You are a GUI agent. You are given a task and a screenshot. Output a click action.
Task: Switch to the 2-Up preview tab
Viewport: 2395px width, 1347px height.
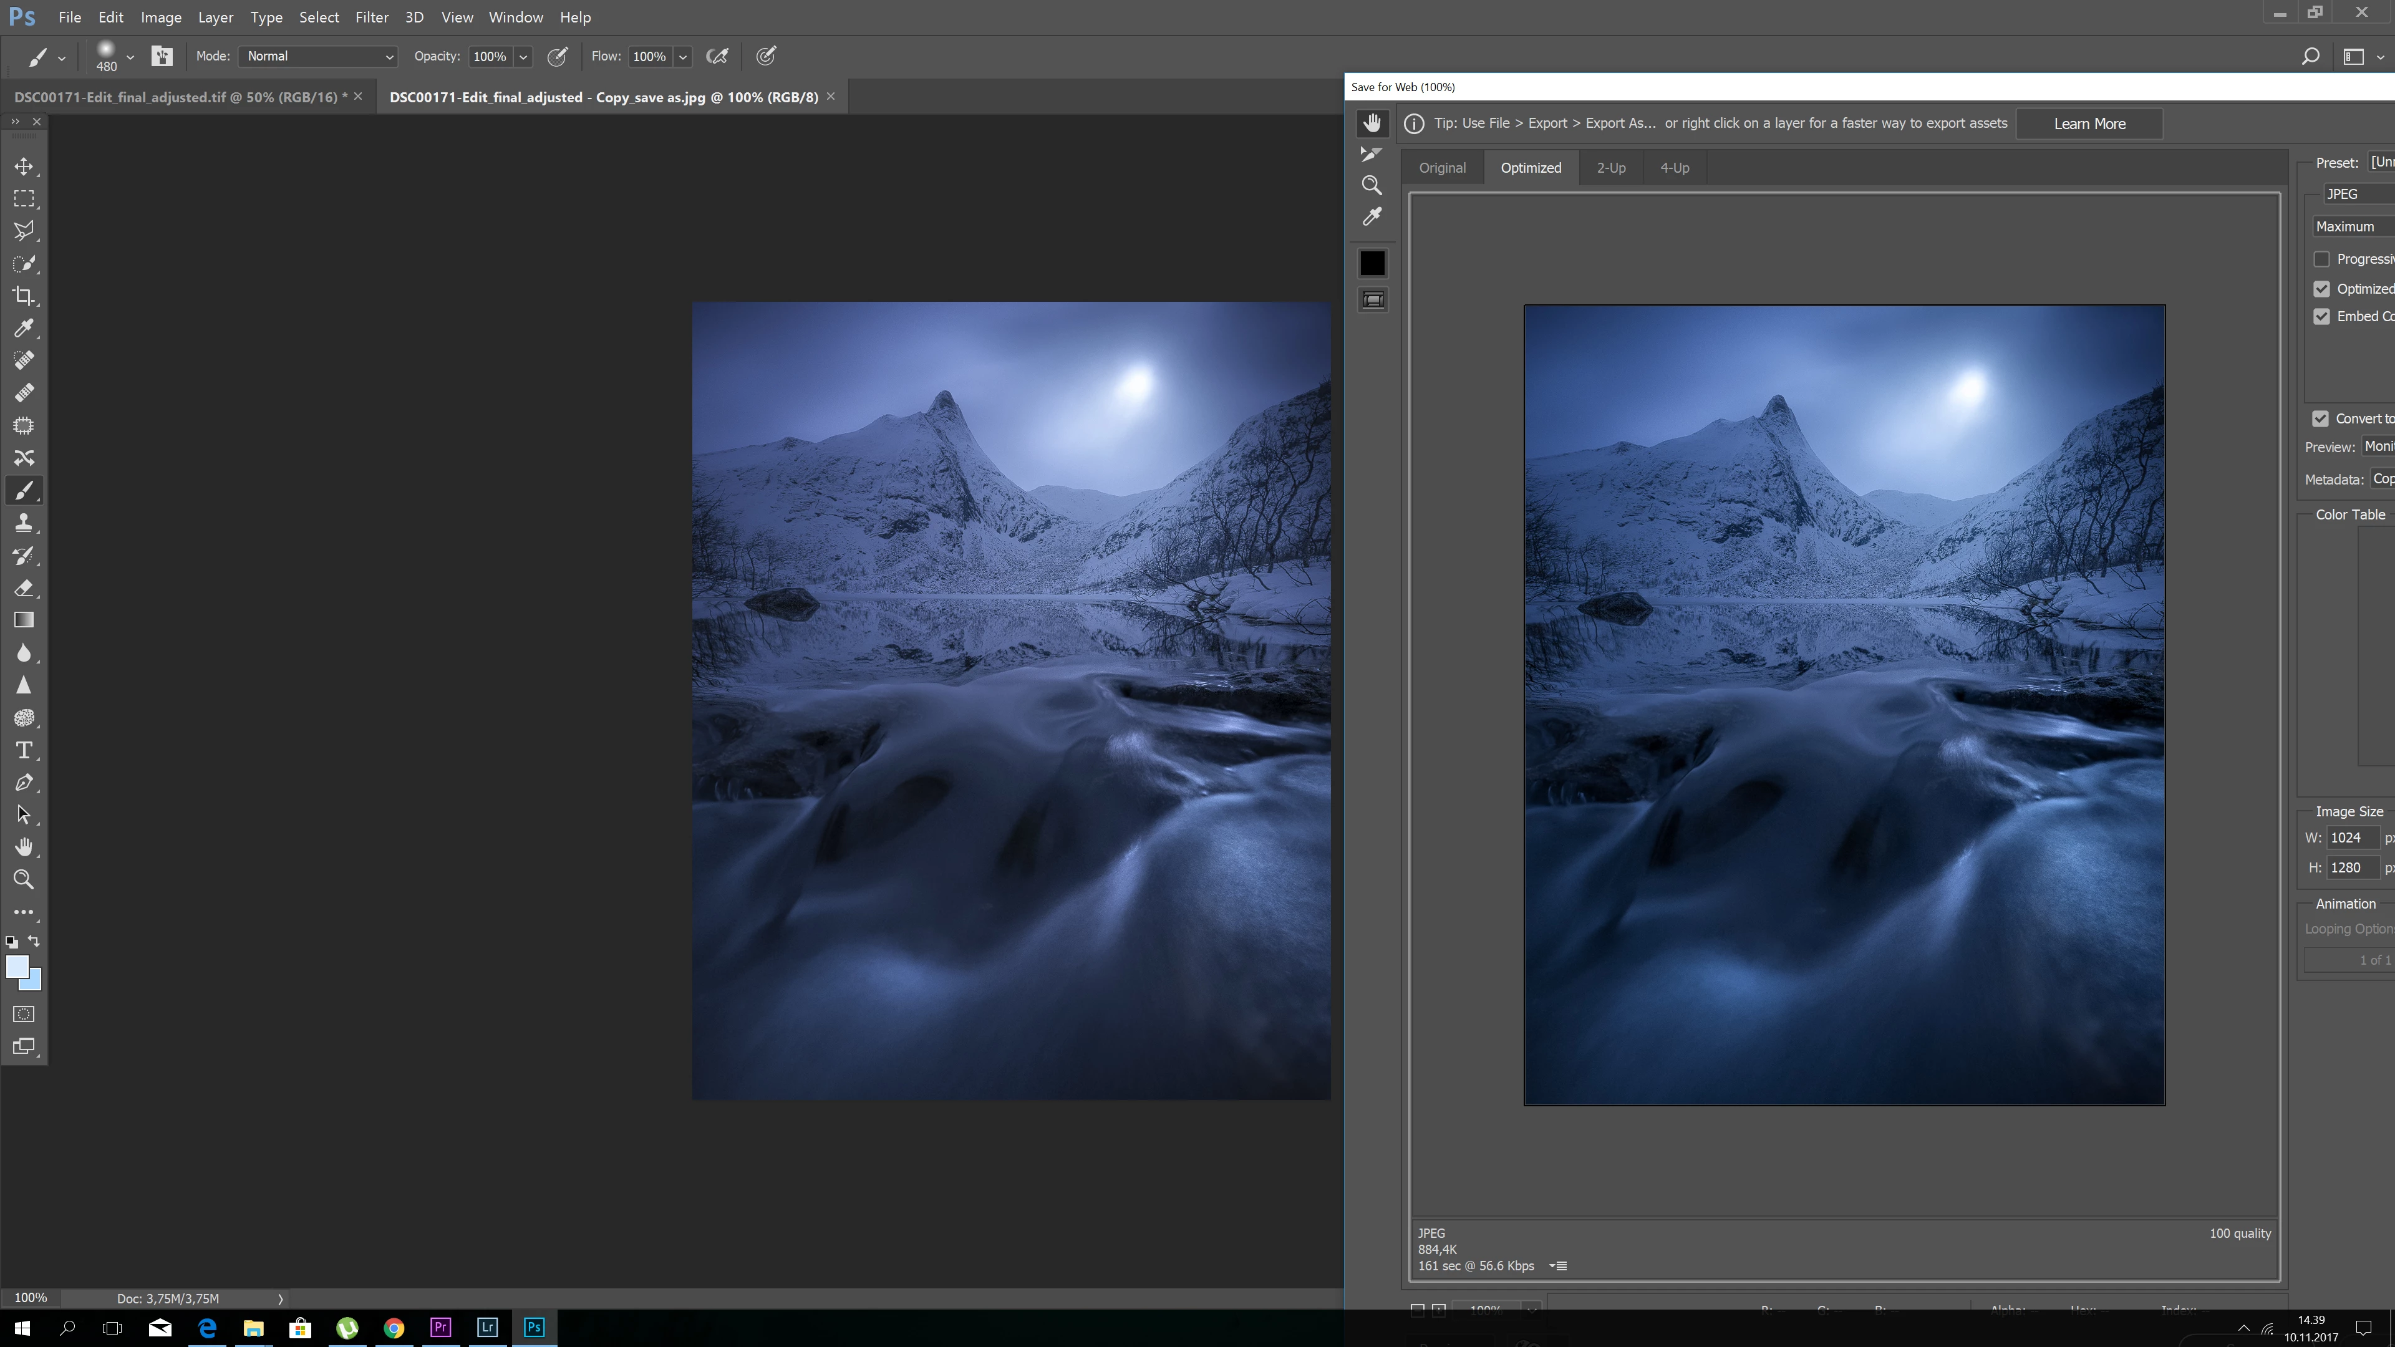pyautogui.click(x=1610, y=168)
